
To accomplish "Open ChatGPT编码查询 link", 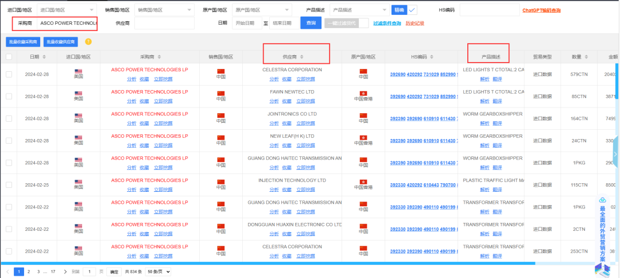I will [541, 10].
